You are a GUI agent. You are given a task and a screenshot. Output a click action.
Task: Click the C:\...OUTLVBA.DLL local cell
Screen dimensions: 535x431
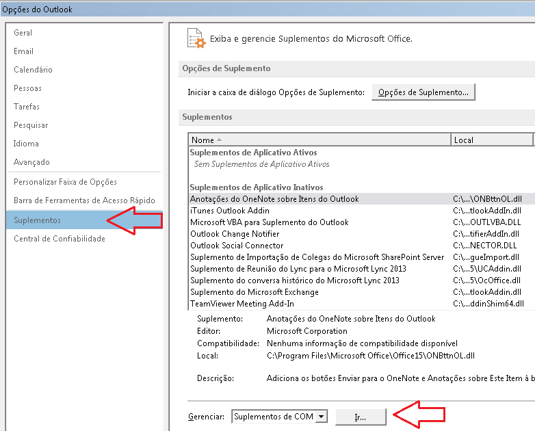pyautogui.click(x=487, y=222)
